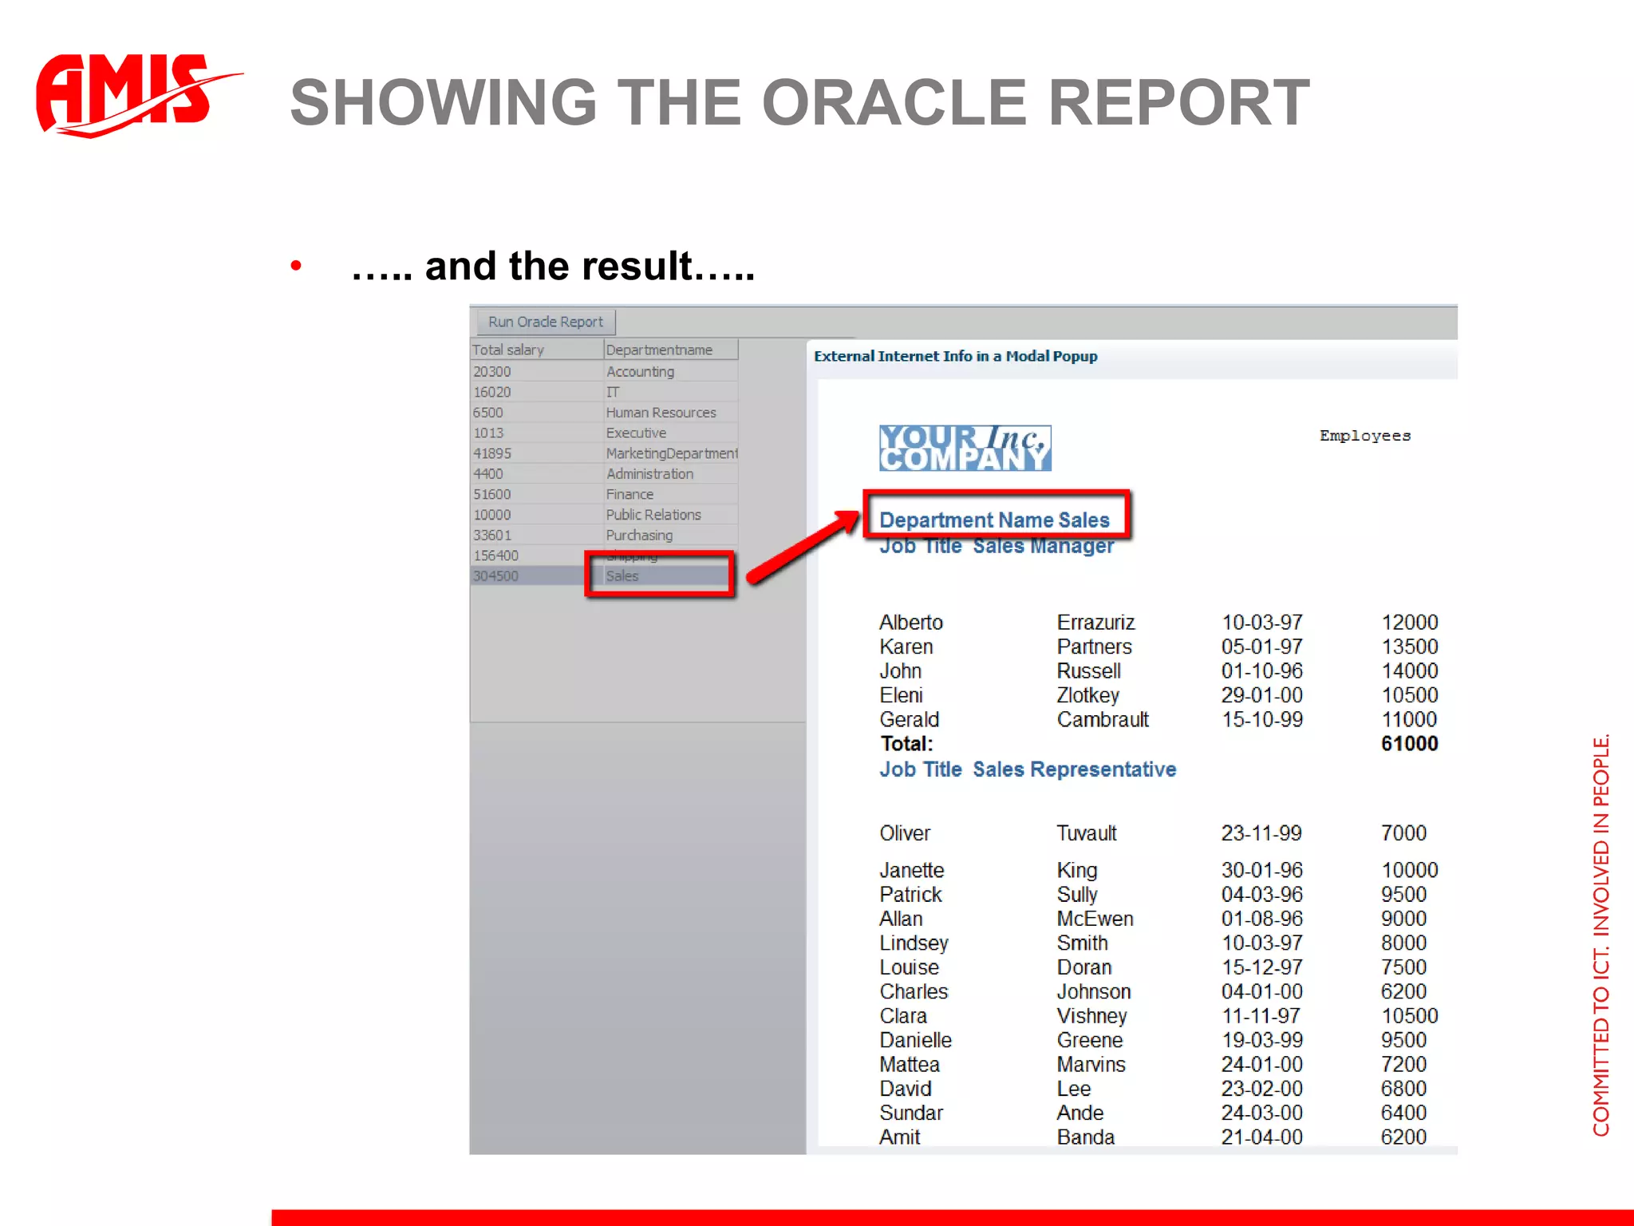The height and width of the screenshot is (1226, 1634).
Task: Click last name Johnson
Action: click(1094, 991)
